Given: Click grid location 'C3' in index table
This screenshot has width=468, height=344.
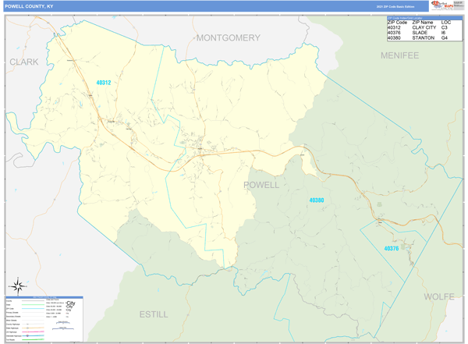Looking at the screenshot, I should tap(445, 27).
